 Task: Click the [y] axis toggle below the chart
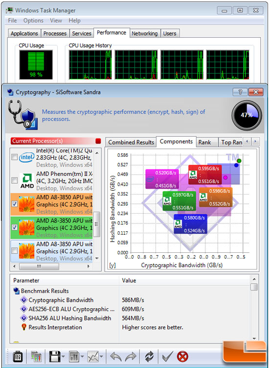[112, 265]
